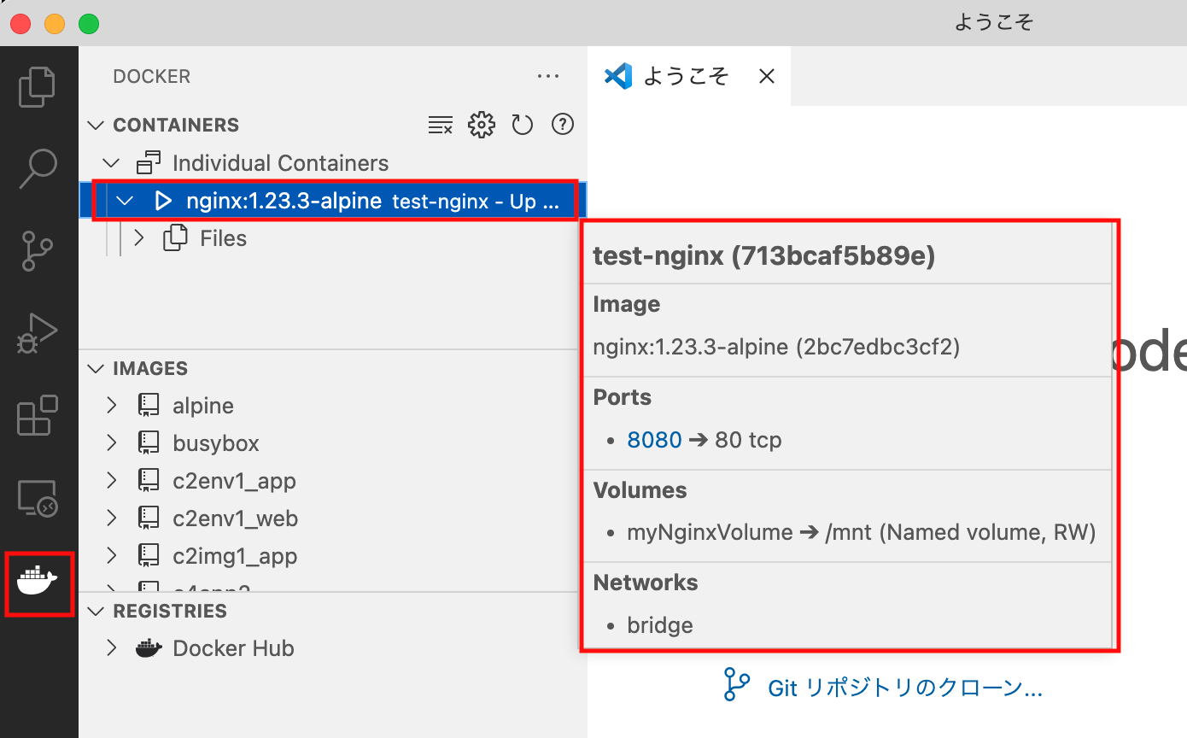Open Run and Debug view

[38, 332]
